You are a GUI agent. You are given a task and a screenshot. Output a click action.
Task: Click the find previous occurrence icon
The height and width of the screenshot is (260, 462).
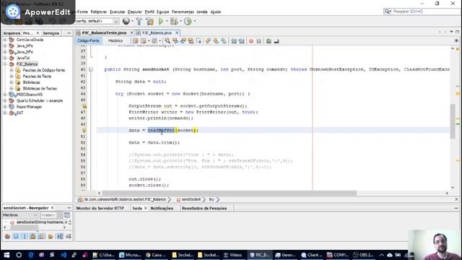[x=175, y=41]
